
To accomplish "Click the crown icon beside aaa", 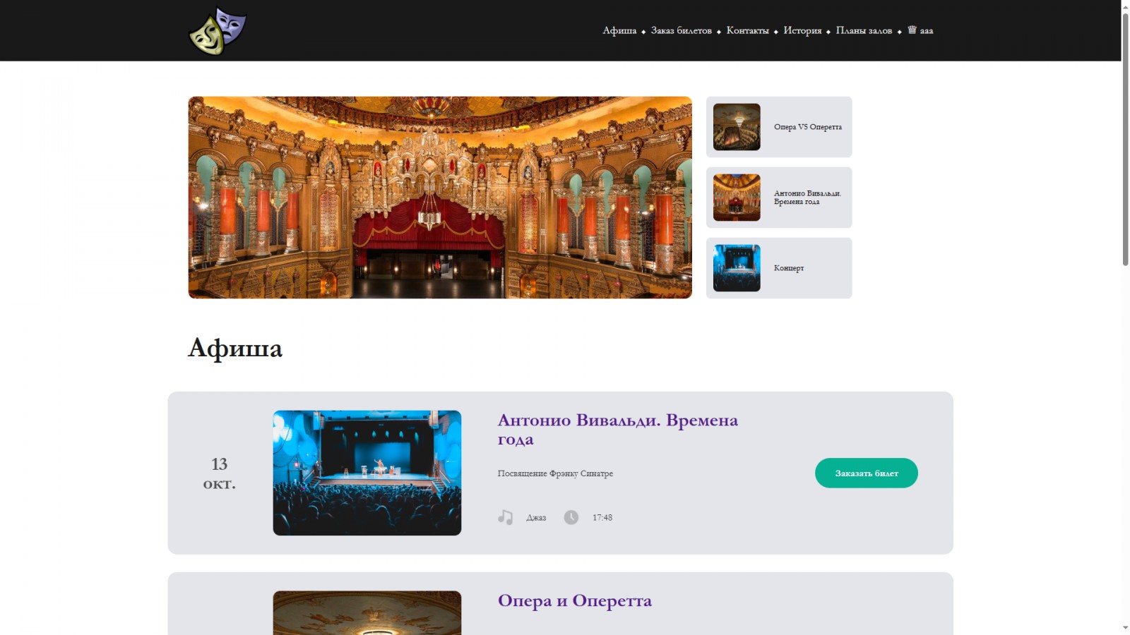I will coord(912,30).
